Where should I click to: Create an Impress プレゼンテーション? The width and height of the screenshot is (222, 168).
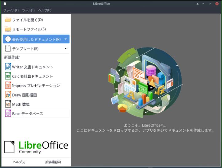(x=36, y=86)
